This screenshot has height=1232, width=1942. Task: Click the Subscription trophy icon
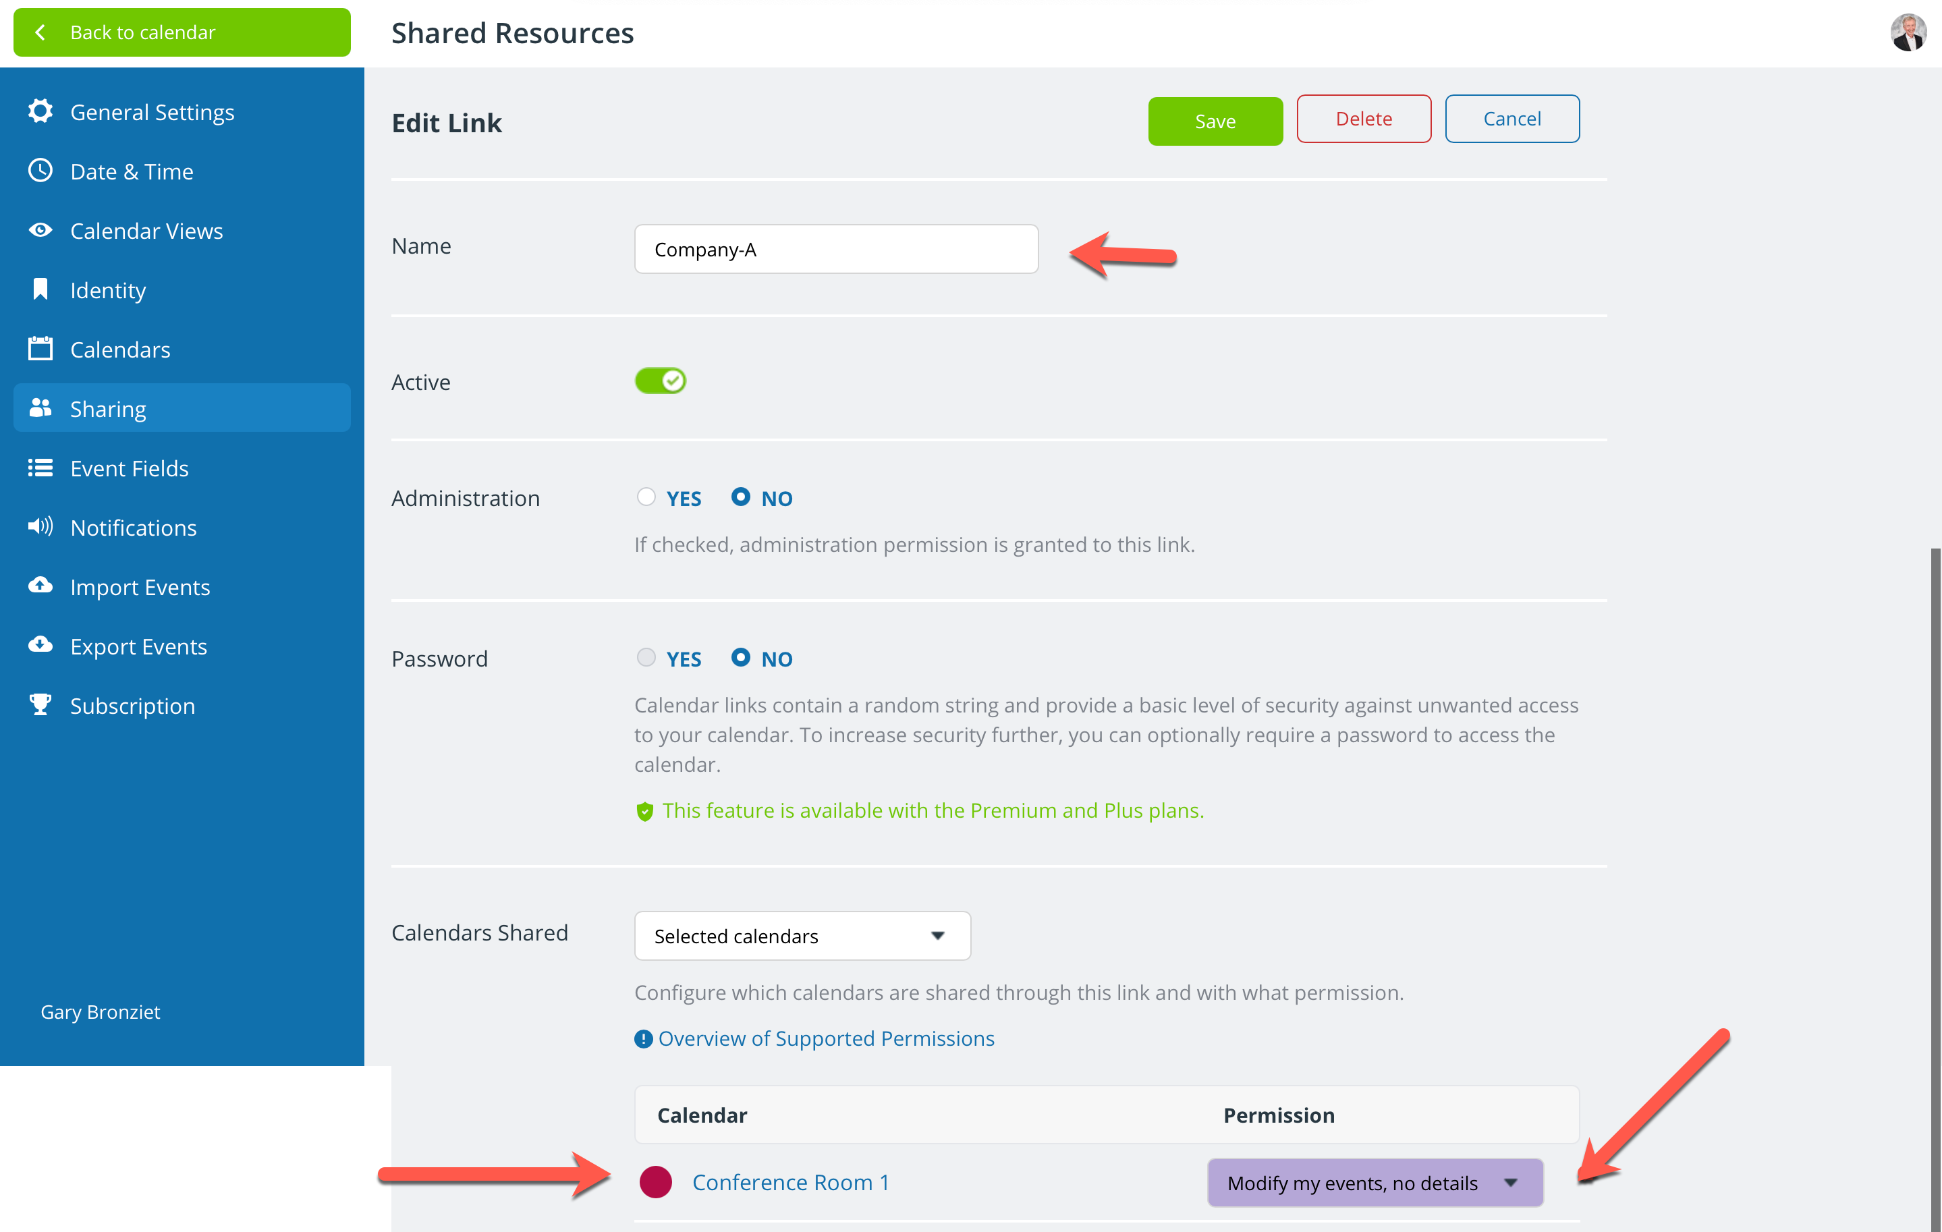point(40,704)
